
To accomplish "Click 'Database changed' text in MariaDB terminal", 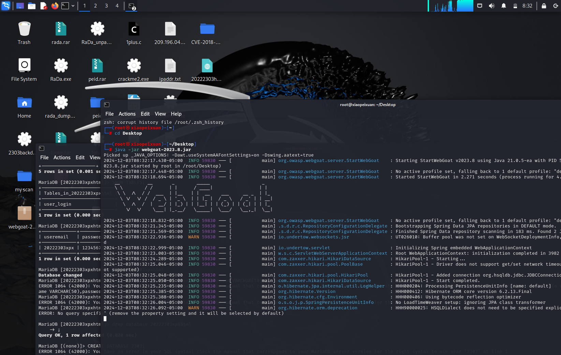I will point(60,275).
